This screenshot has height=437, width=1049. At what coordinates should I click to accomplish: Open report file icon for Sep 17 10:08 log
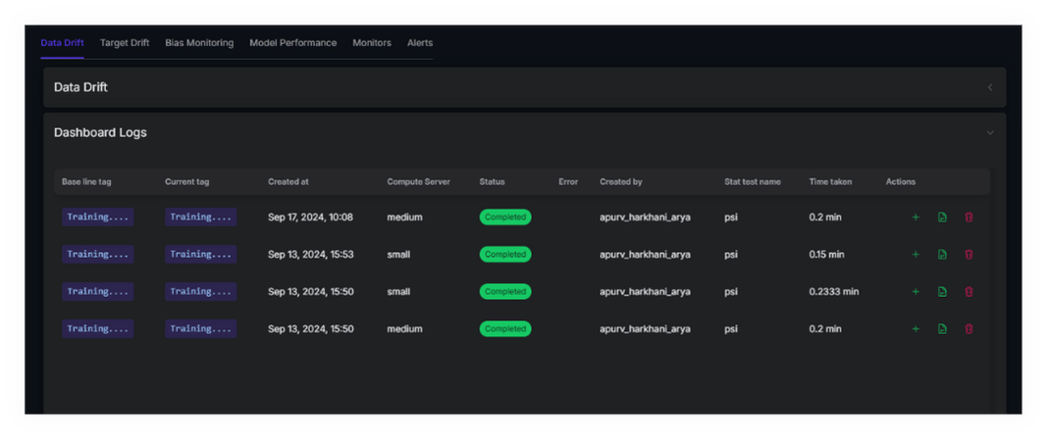[942, 218]
